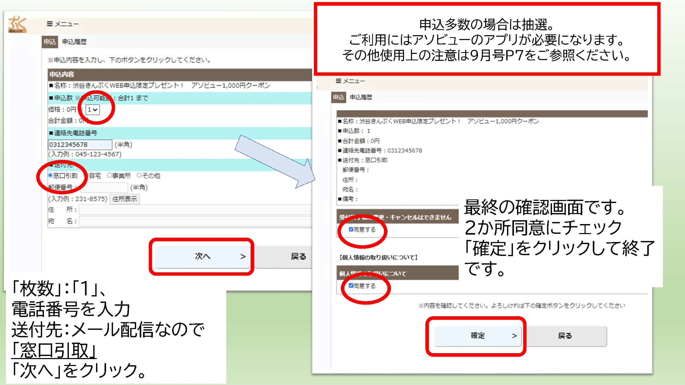Switch to 申込履歴 tab in the confirmation screen
Image resolution: width=685 pixels, height=385 pixels.
(x=361, y=97)
